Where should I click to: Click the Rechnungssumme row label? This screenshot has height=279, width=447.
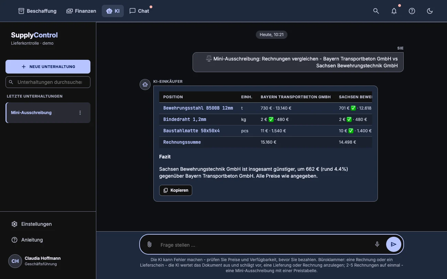pos(182,142)
